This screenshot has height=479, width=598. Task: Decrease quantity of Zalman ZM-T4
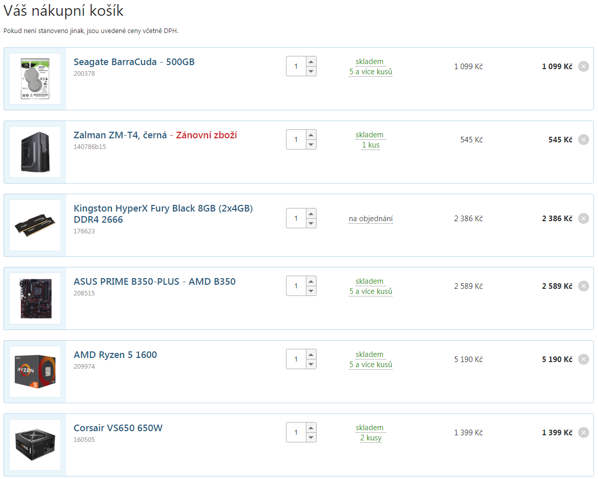click(311, 144)
